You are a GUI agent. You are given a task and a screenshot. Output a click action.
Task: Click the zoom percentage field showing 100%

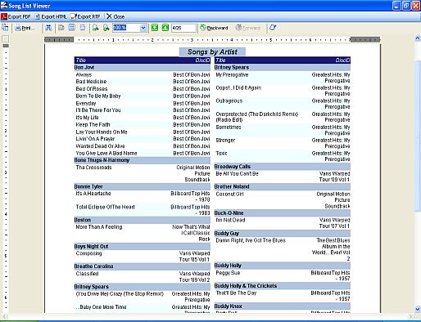pos(126,28)
